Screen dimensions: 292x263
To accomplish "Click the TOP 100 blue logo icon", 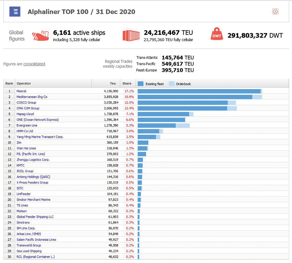I will pyautogui.click(x=15, y=12).
